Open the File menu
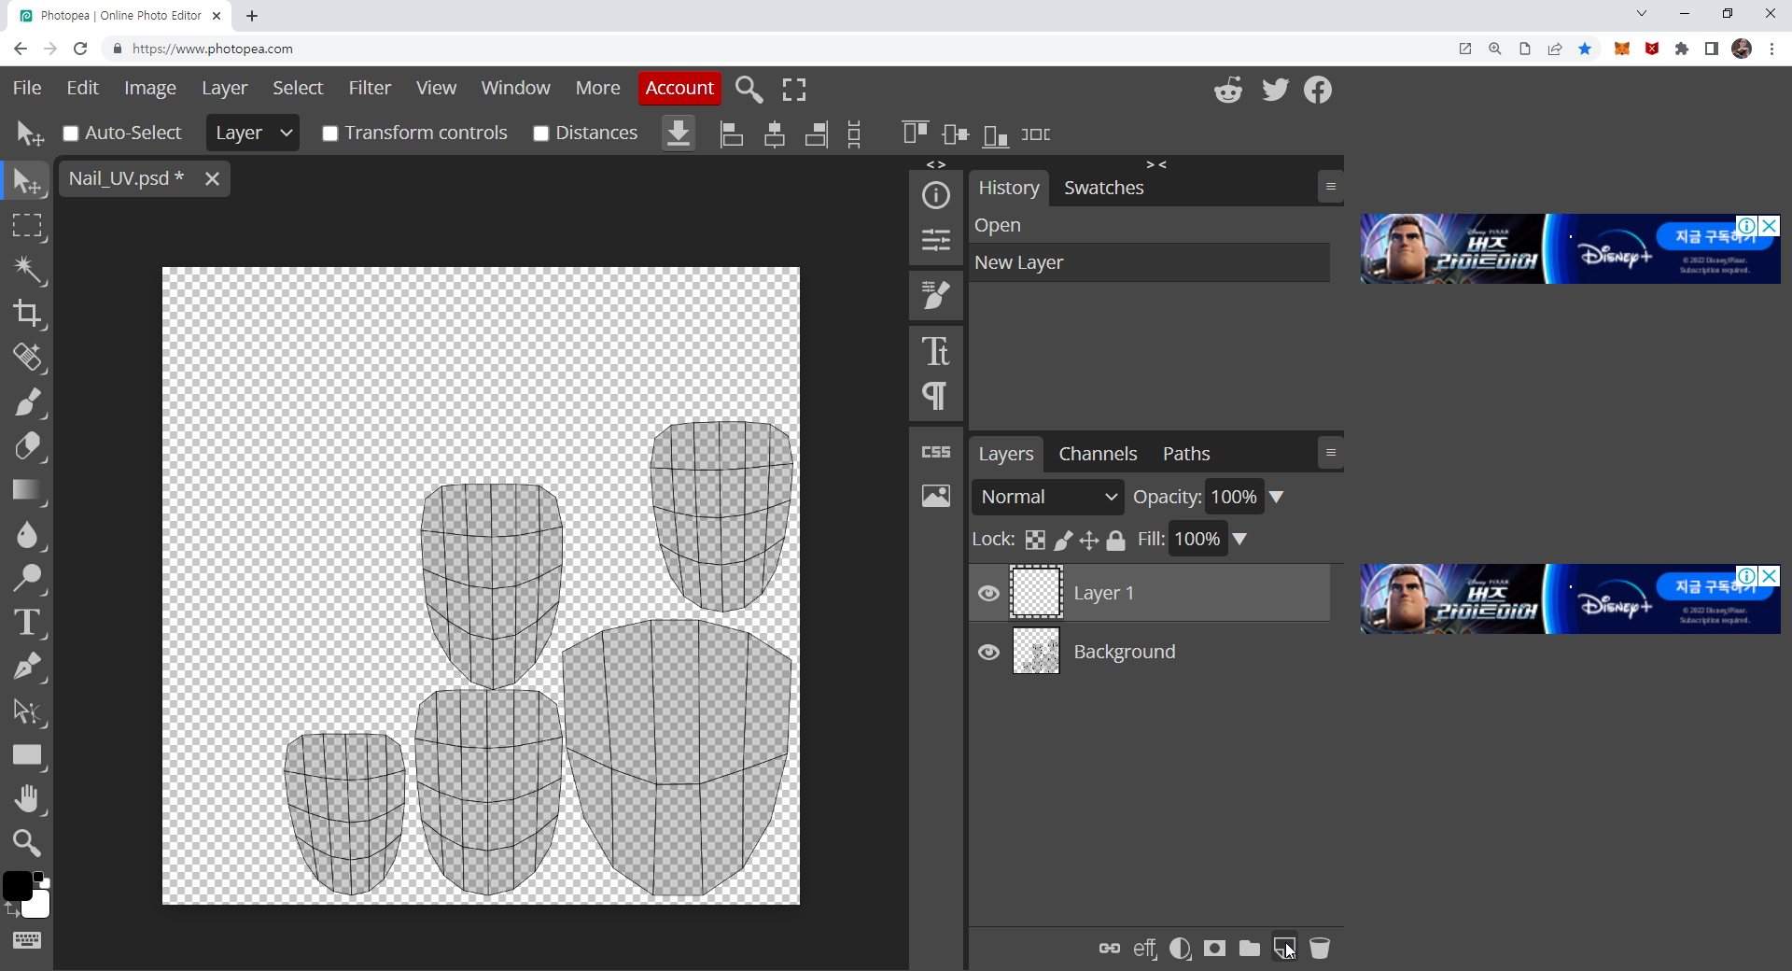This screenshot has height=971, width=1792. [x=27, y=88]
